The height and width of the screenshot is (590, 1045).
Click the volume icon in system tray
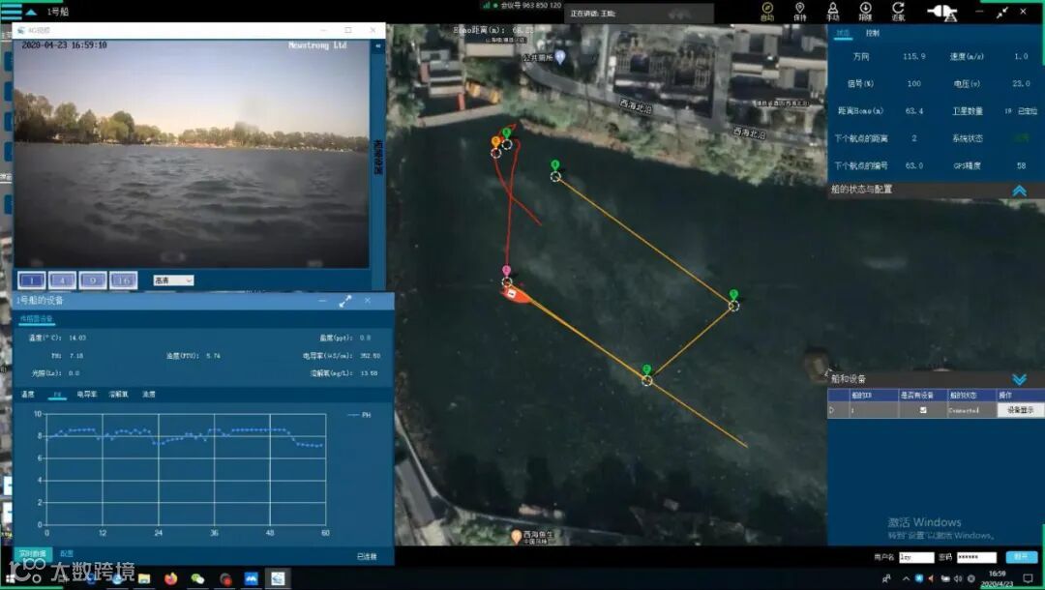pyautogui.click(x=958, y=578)
